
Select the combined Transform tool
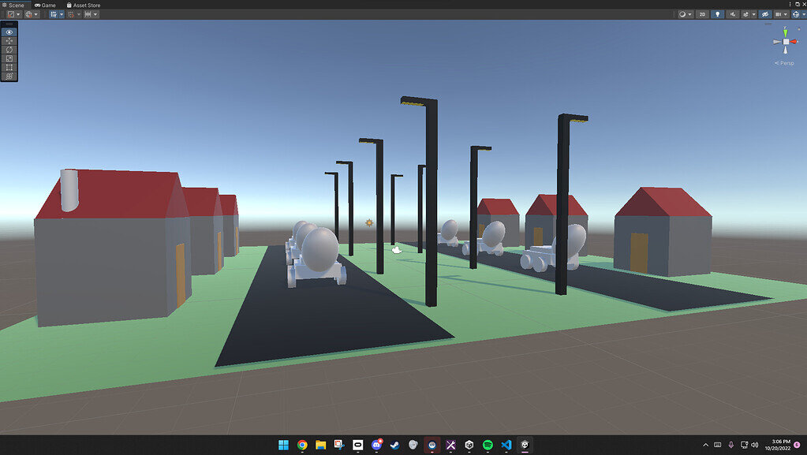9,75
